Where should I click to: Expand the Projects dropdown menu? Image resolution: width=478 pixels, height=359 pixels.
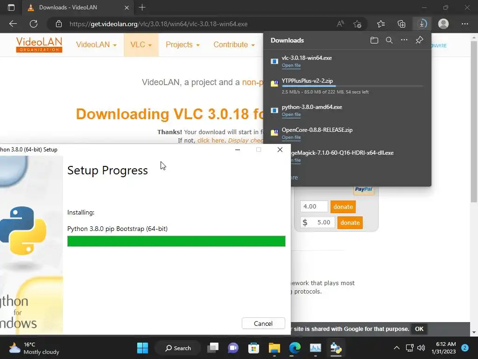(x=183, y=44)
